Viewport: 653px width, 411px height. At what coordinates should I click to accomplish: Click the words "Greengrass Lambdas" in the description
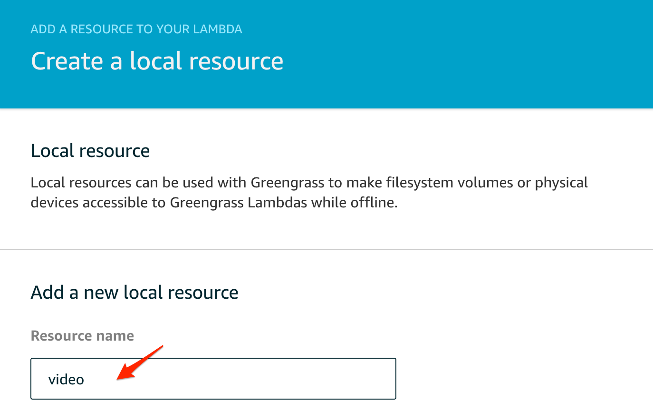pyautogui.click(x=238, y=203)
